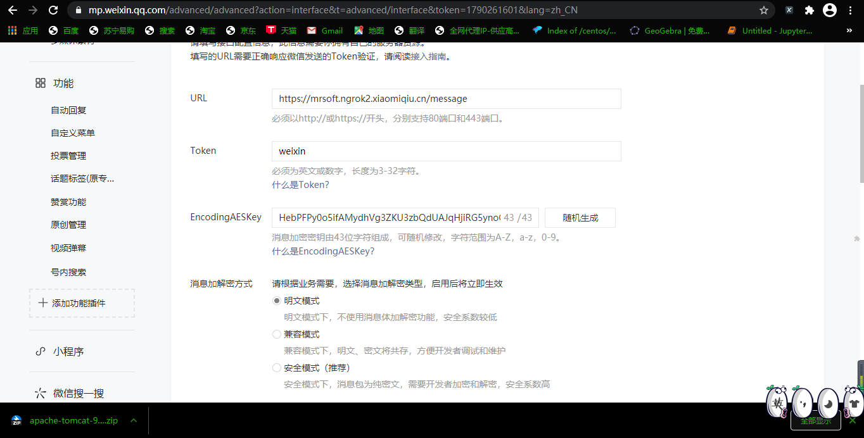Open the 苏宁易购 bookmark

[112, 30]
